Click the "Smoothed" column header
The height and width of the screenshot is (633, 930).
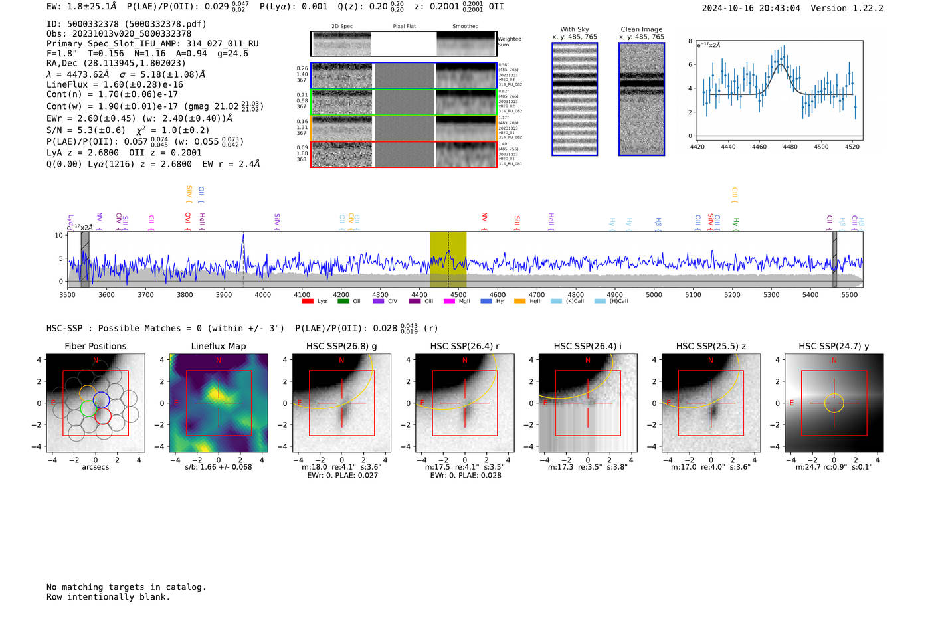(465, 27)
